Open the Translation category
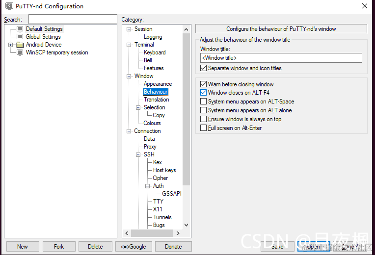The image size is (375, 255). (x=156, y=100)
